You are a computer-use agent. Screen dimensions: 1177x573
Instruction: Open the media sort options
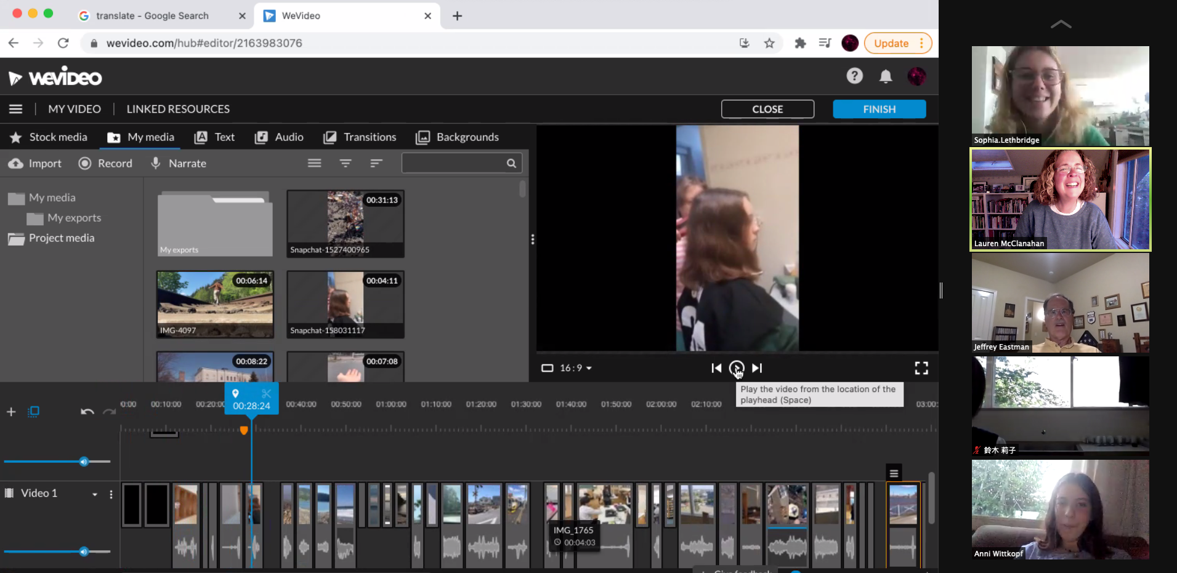point(376,163)
